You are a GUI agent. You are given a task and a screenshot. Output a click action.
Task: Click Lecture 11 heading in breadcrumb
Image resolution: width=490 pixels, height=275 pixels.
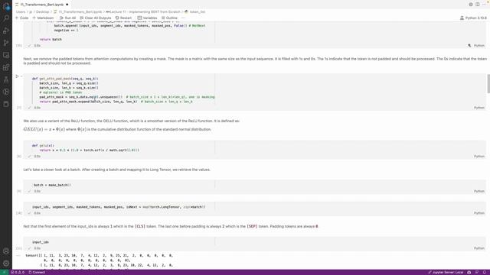click(x=143, y=12)
